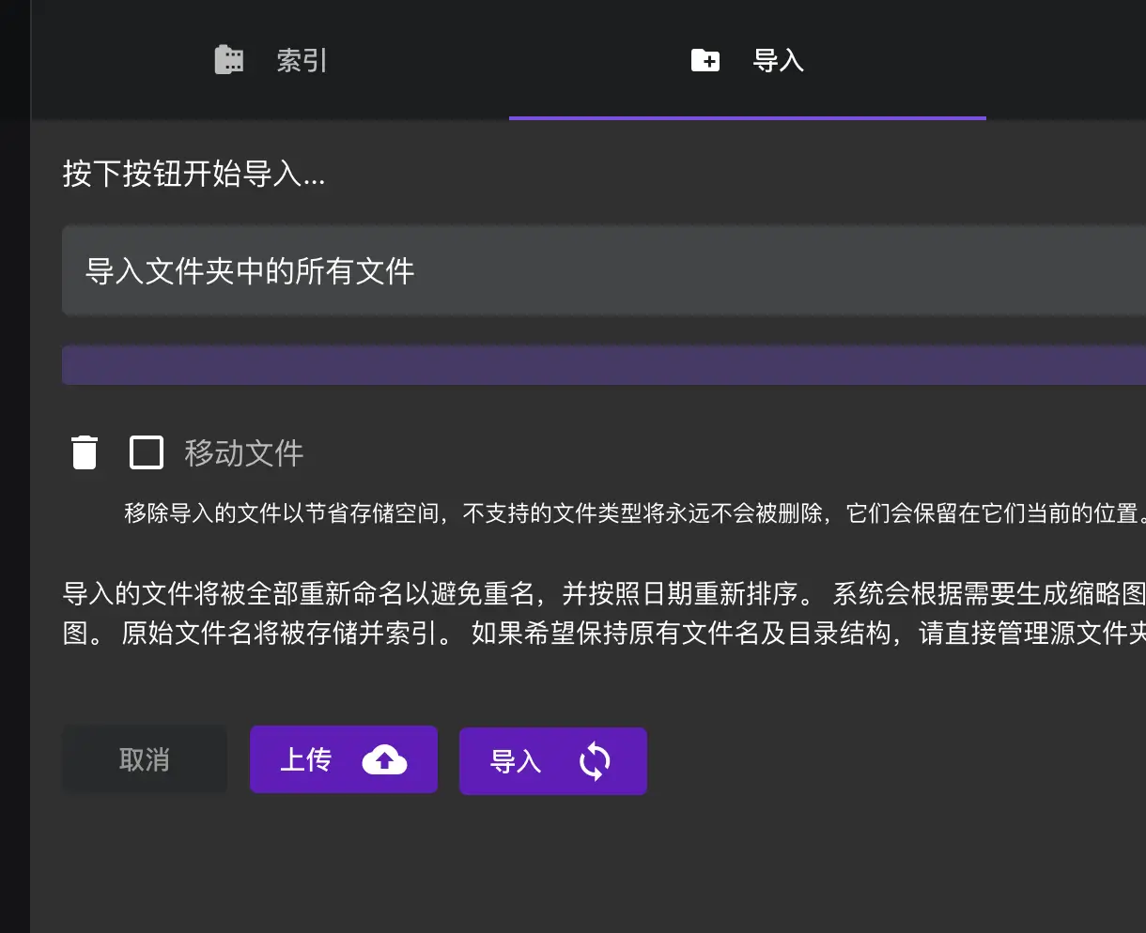Switch to the 索引 tab
This screenshot has height=933, width=1146.
(x=271, y=61)
